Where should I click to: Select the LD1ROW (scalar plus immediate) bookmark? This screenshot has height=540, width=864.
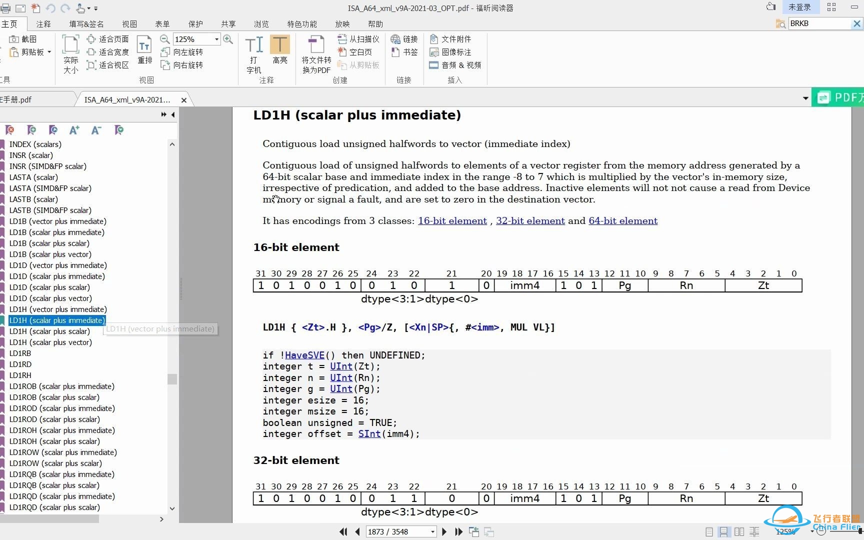[63, 452]
